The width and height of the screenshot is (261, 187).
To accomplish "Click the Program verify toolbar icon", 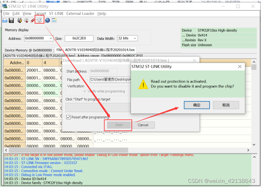I will (39, 20).
